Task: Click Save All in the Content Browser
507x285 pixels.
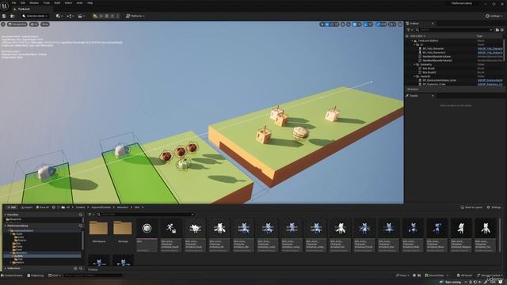Action: point(42,207)
